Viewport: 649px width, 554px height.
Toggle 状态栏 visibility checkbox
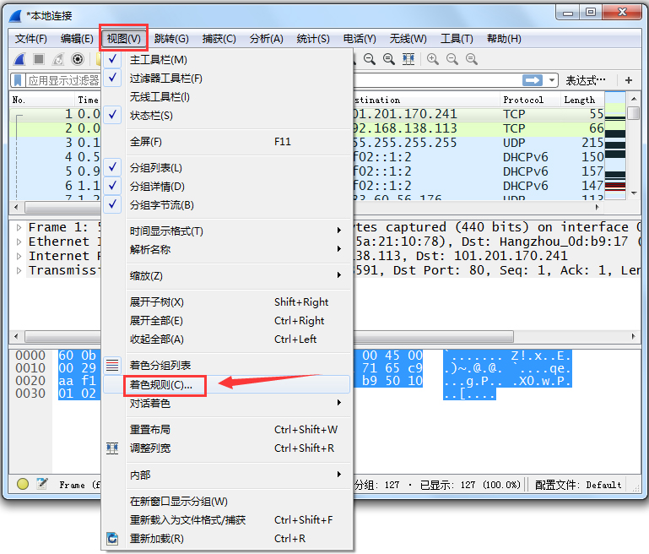coord(151,115)
